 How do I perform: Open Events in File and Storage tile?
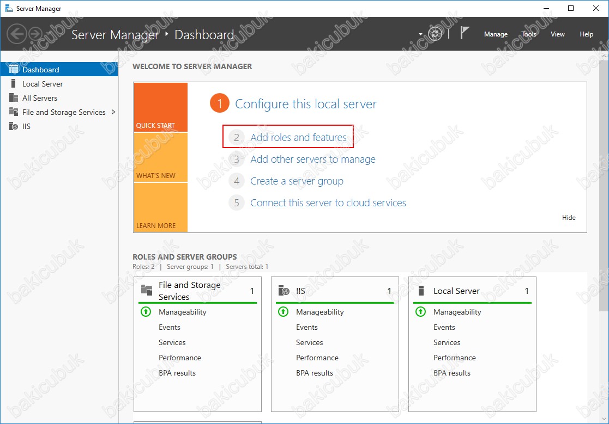tap(170, 327)
